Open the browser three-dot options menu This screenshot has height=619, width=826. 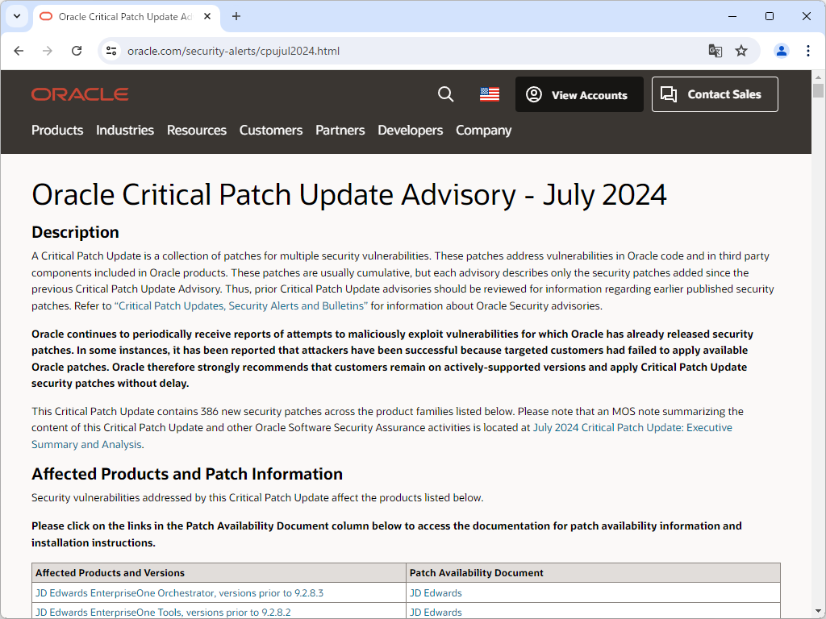(808, 50)
